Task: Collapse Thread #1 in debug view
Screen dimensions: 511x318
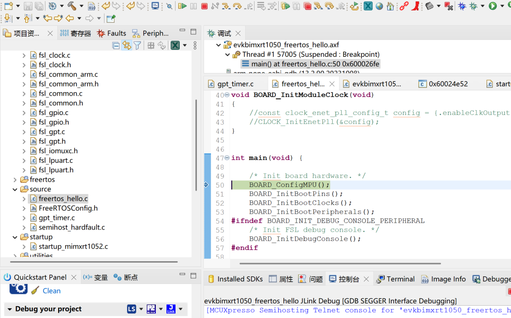Action: coord(228,54)
